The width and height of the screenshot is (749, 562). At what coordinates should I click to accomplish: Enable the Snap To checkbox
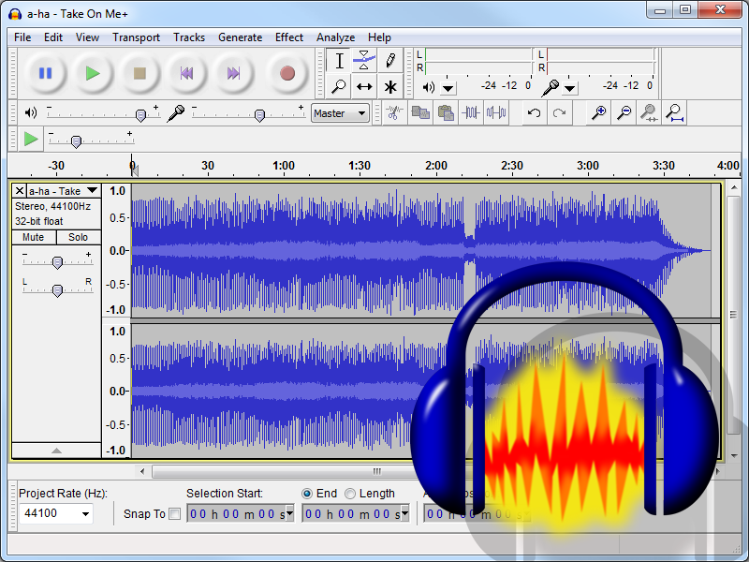174,513
